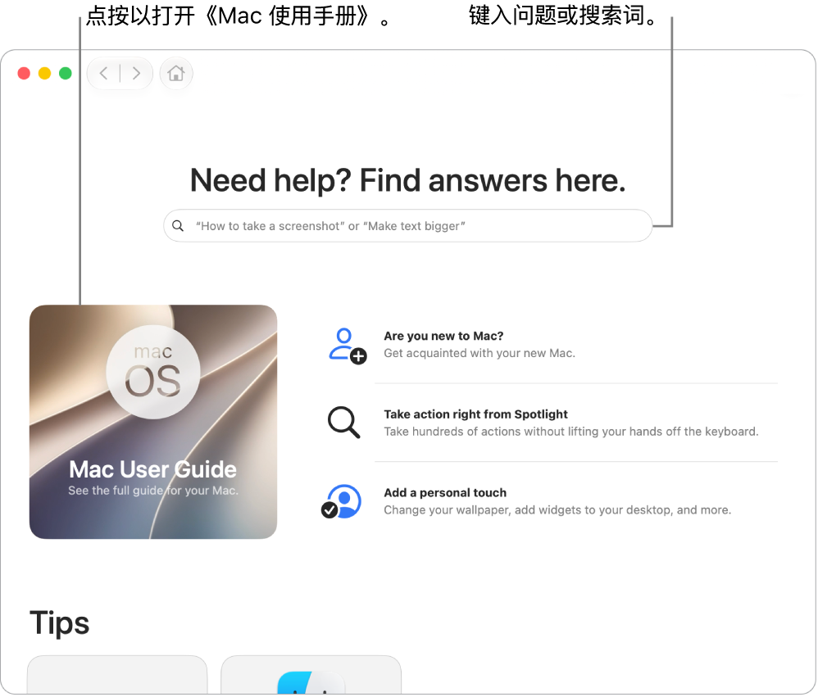818x697 pixels.
Task: Go forward with the right chevron button
Action: tap(136, 74)
